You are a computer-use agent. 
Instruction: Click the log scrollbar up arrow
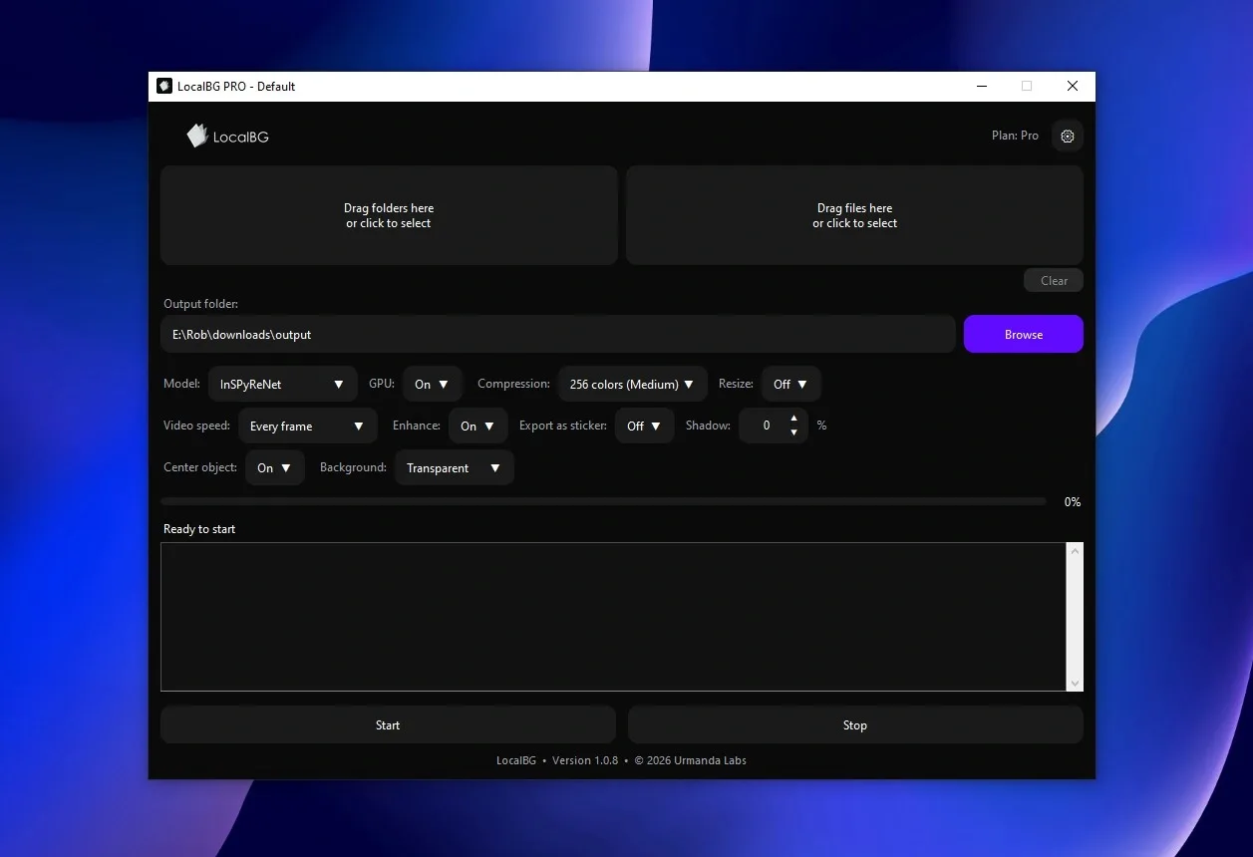click(x=1075, y=551)
